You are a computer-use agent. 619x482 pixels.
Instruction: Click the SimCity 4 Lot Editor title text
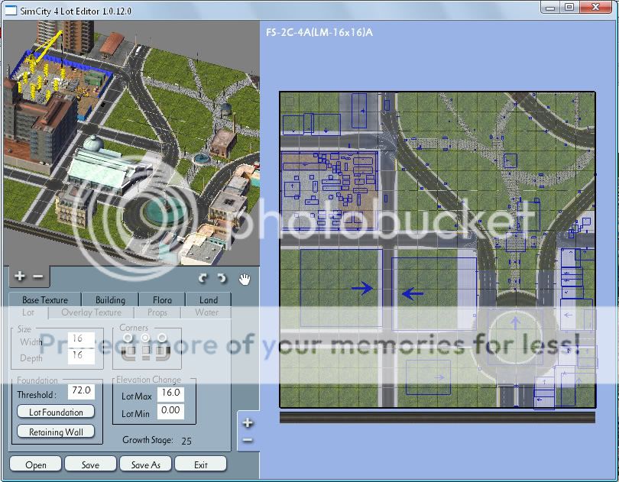(76, 11)
